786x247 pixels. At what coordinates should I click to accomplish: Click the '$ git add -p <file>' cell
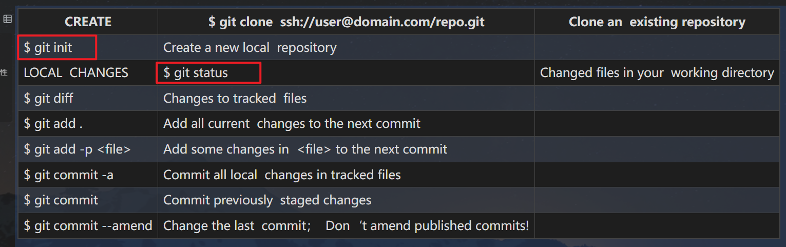[x=77, y=149]
